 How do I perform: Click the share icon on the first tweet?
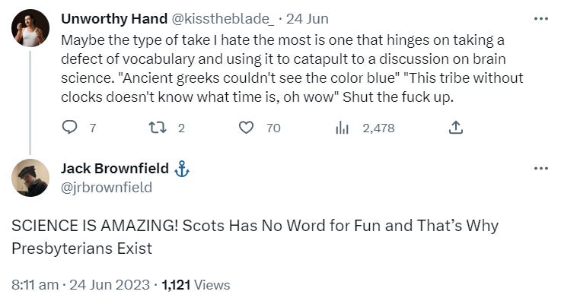456,128
